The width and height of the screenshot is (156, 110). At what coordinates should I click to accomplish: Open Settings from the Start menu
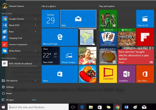tap(10, 87)
